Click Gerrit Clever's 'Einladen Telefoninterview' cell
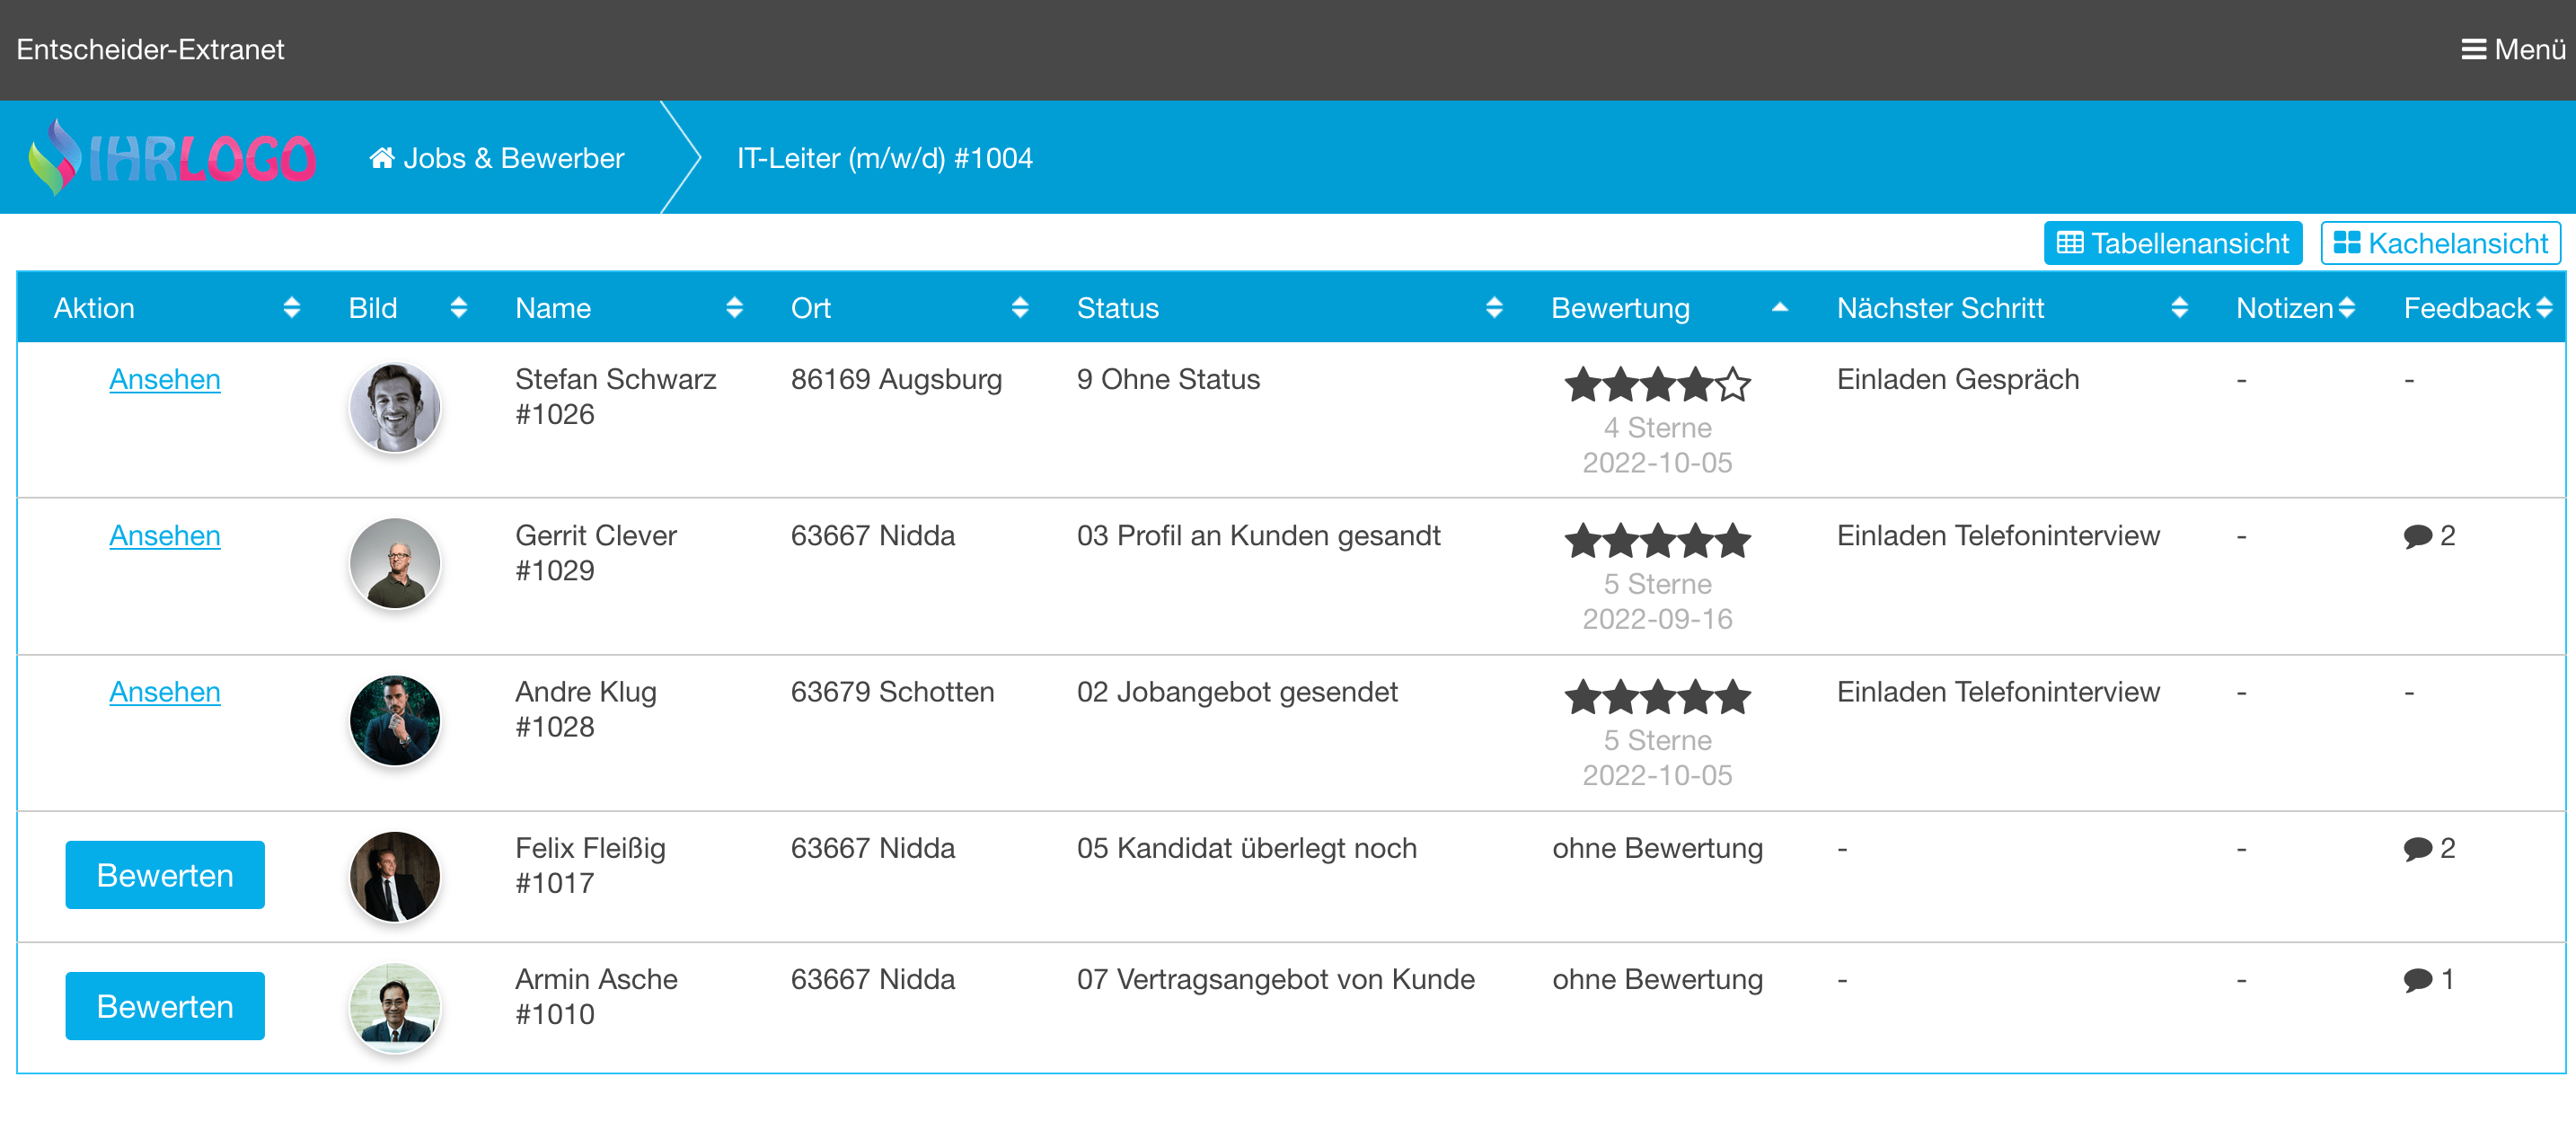 point(1998,536)
